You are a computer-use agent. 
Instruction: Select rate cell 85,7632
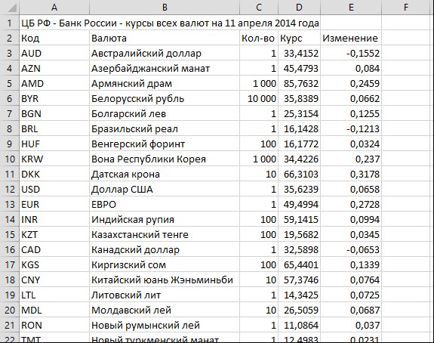pos(299,83)
